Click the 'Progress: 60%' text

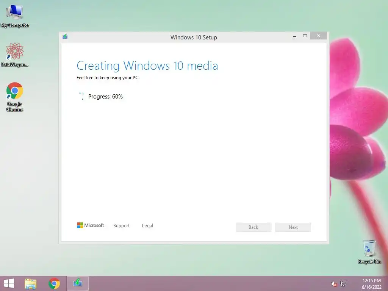[x=105, y=97]
